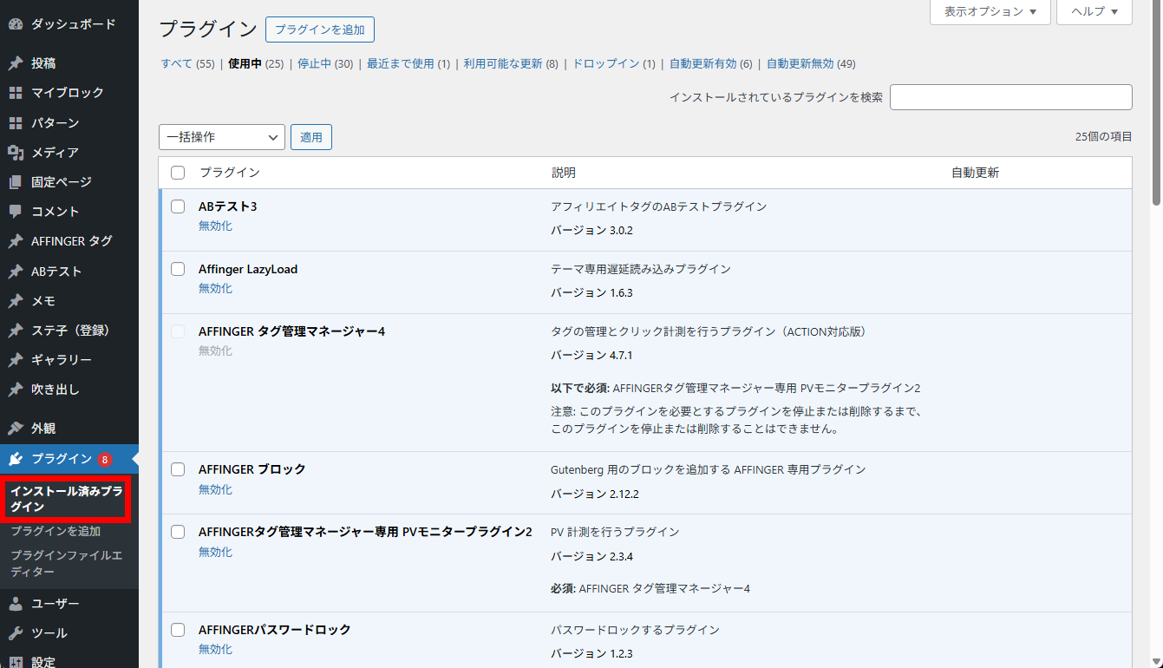Open the 一括操作 bulk action dropdown
Viewport: 1163px width, 668px height.
tap(222, 137)
